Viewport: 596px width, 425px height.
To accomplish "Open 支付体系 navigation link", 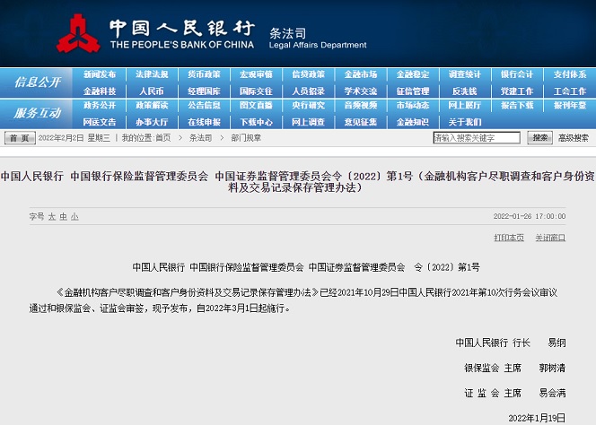I will (570, 74).
